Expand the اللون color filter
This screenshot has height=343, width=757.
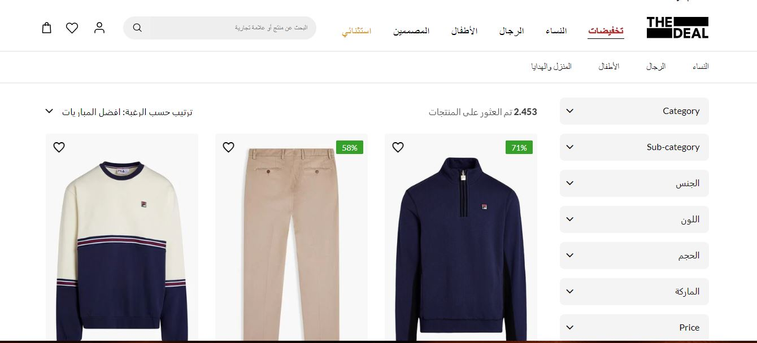coord(634,219)
